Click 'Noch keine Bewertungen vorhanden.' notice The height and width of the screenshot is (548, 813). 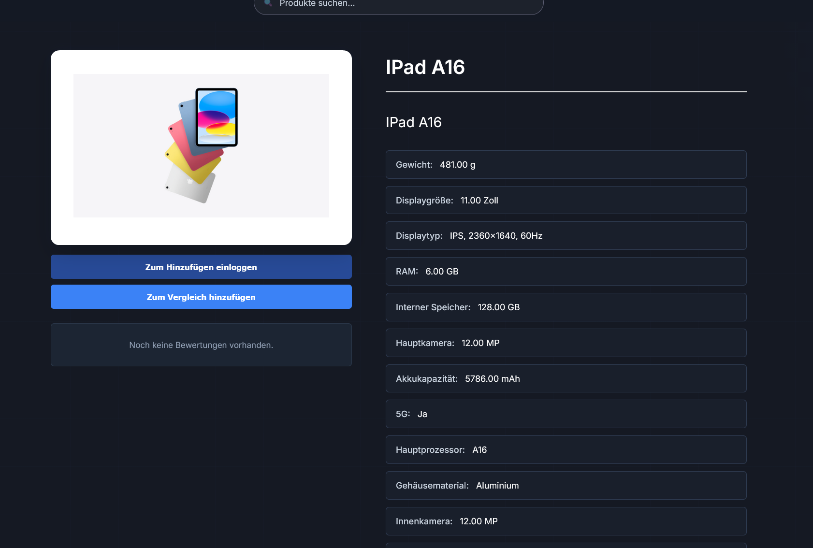point(201,345)
